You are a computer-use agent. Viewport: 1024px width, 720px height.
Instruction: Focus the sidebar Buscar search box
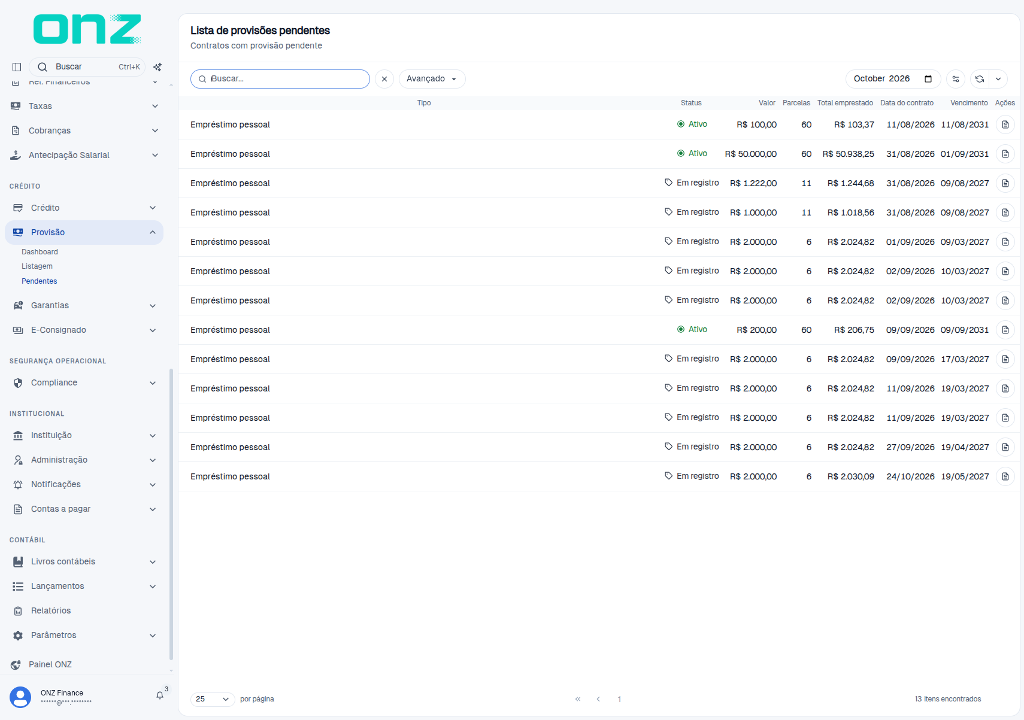87,67
